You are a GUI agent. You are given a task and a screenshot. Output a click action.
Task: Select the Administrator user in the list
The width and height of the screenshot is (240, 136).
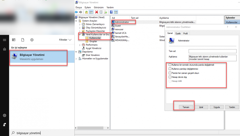click(x=122, y=22)
